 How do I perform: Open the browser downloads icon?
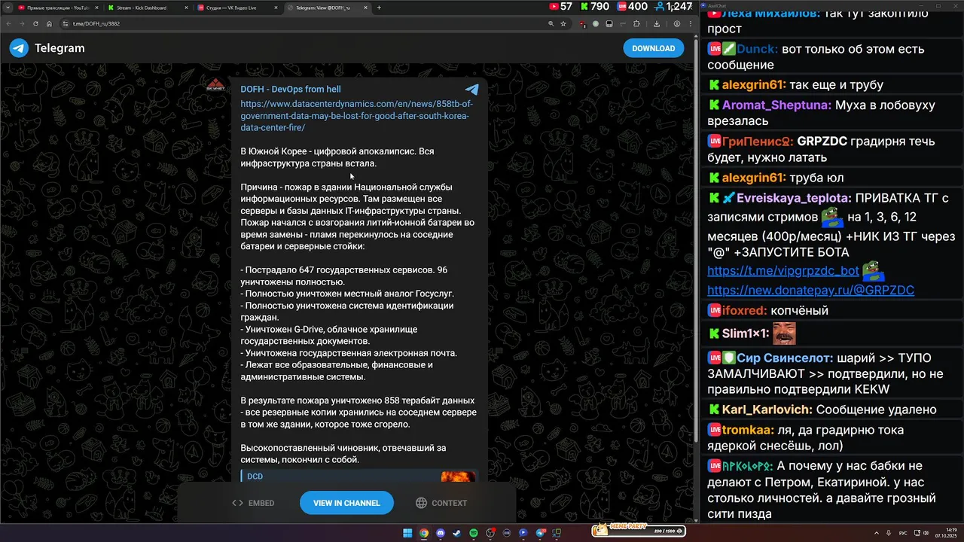657,23
